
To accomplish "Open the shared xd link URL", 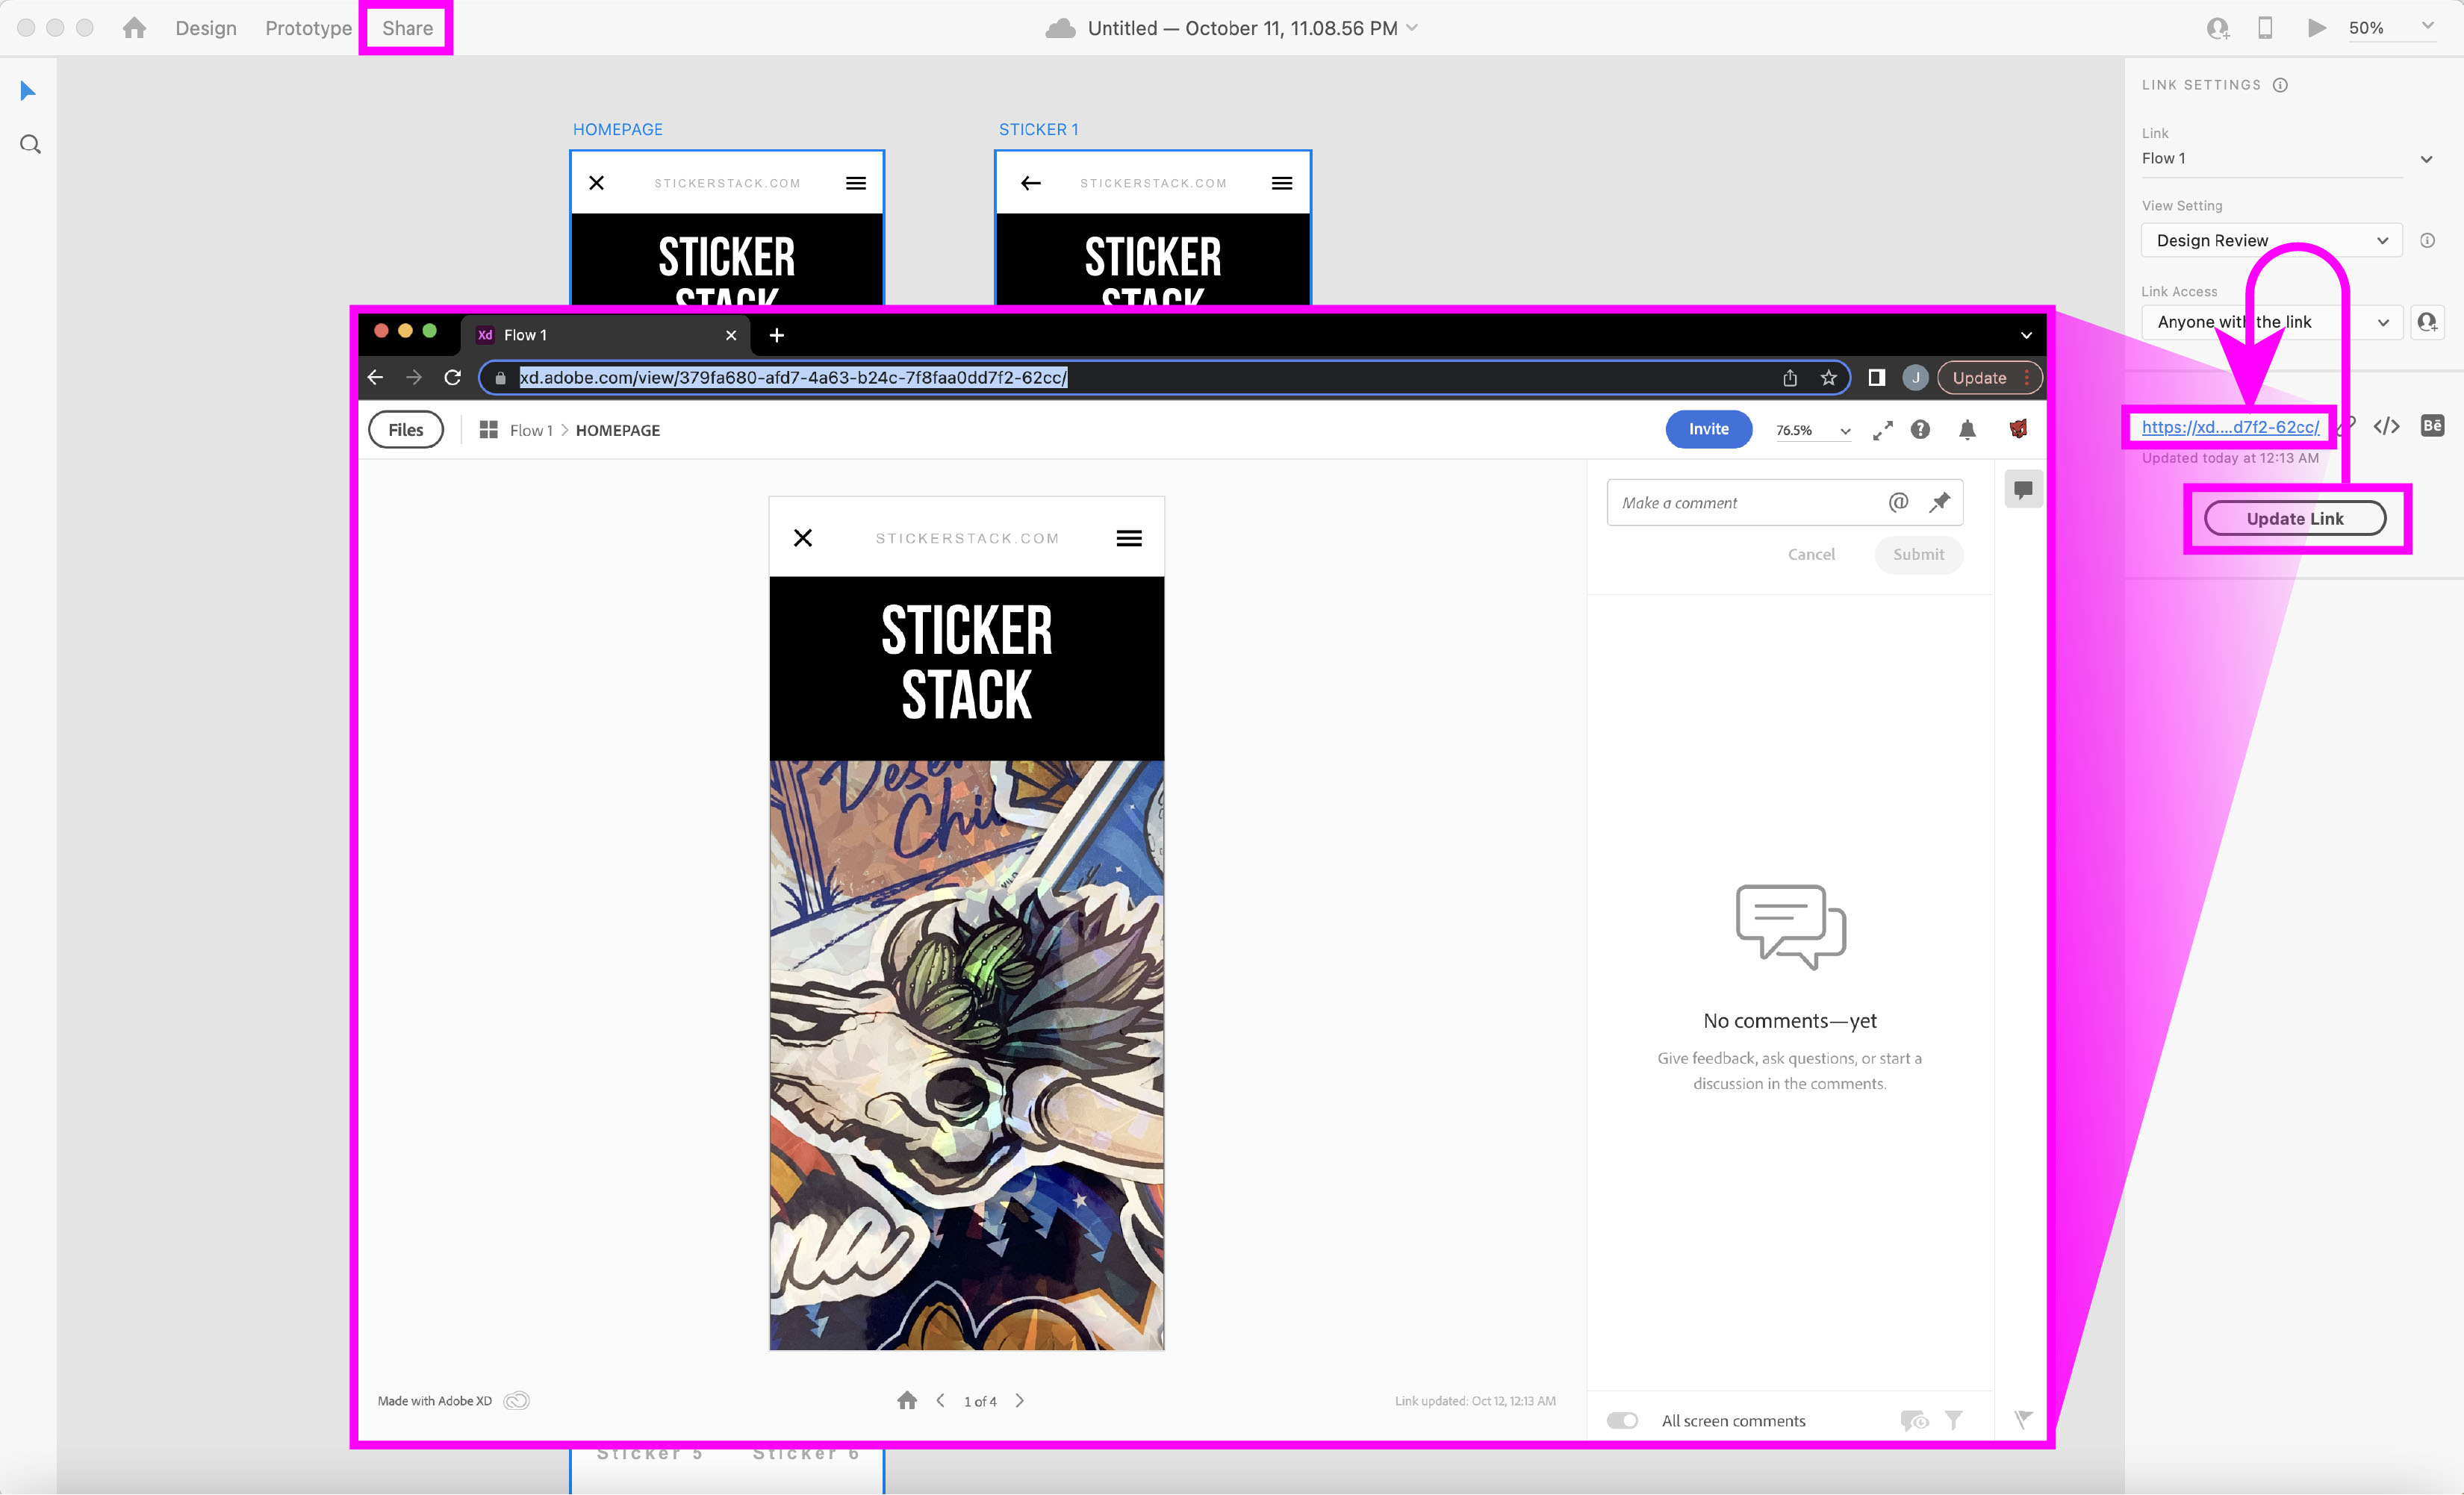I will (2229, 427).
